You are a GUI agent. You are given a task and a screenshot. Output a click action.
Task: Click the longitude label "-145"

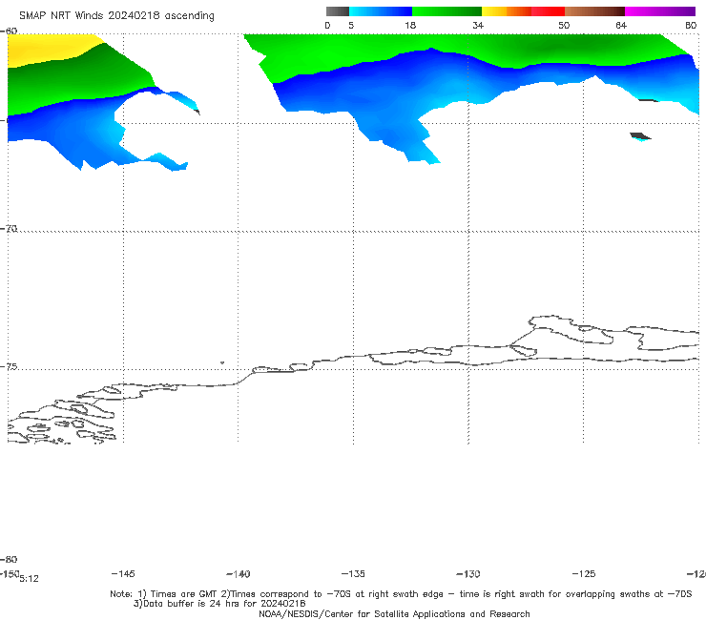pos(123,574)
